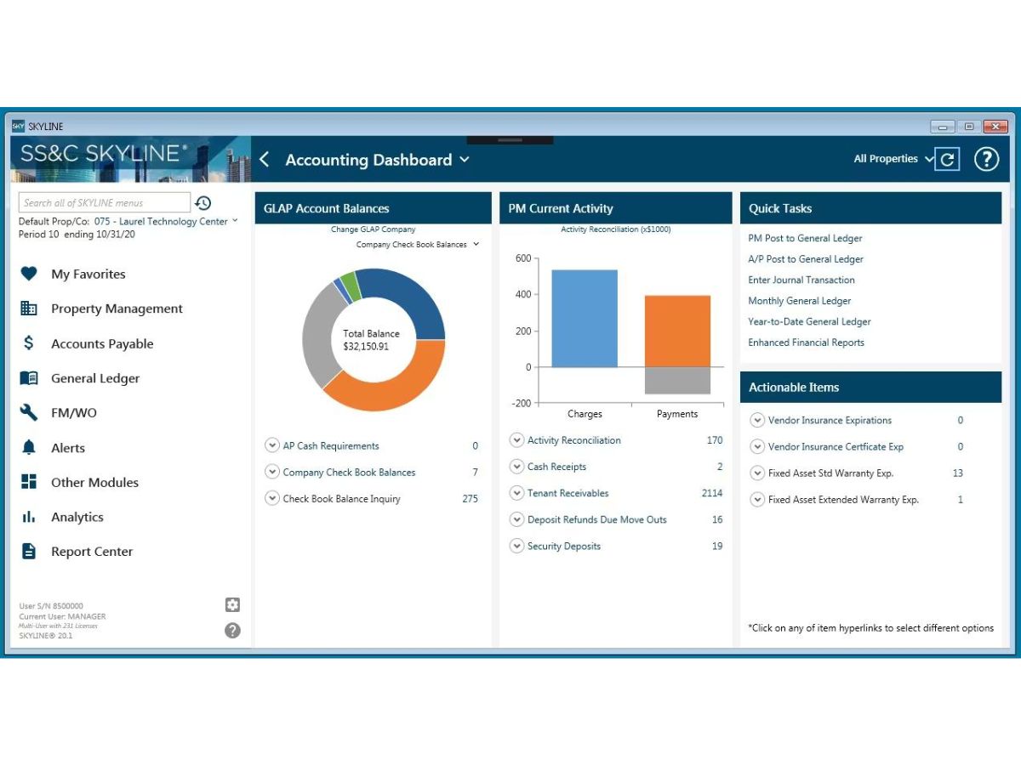Click the Other Modules grid icon
Image resolution: width=1021 pixels, height=765 pixels.
[29, 482]
